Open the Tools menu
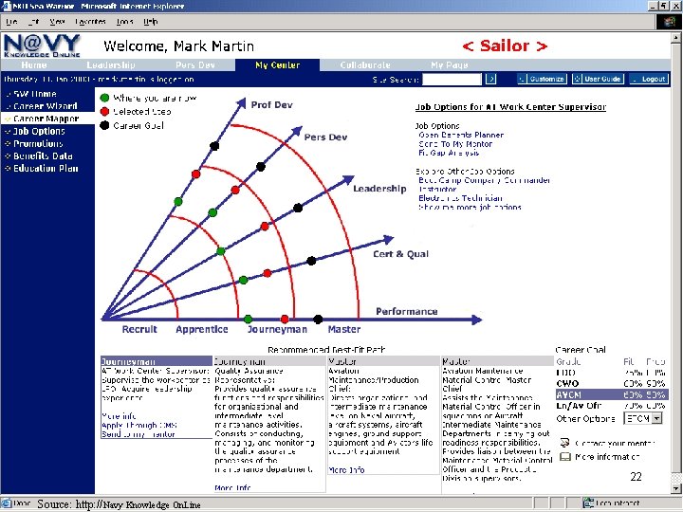This screenshot has height=512, width=683. (124, 21)
